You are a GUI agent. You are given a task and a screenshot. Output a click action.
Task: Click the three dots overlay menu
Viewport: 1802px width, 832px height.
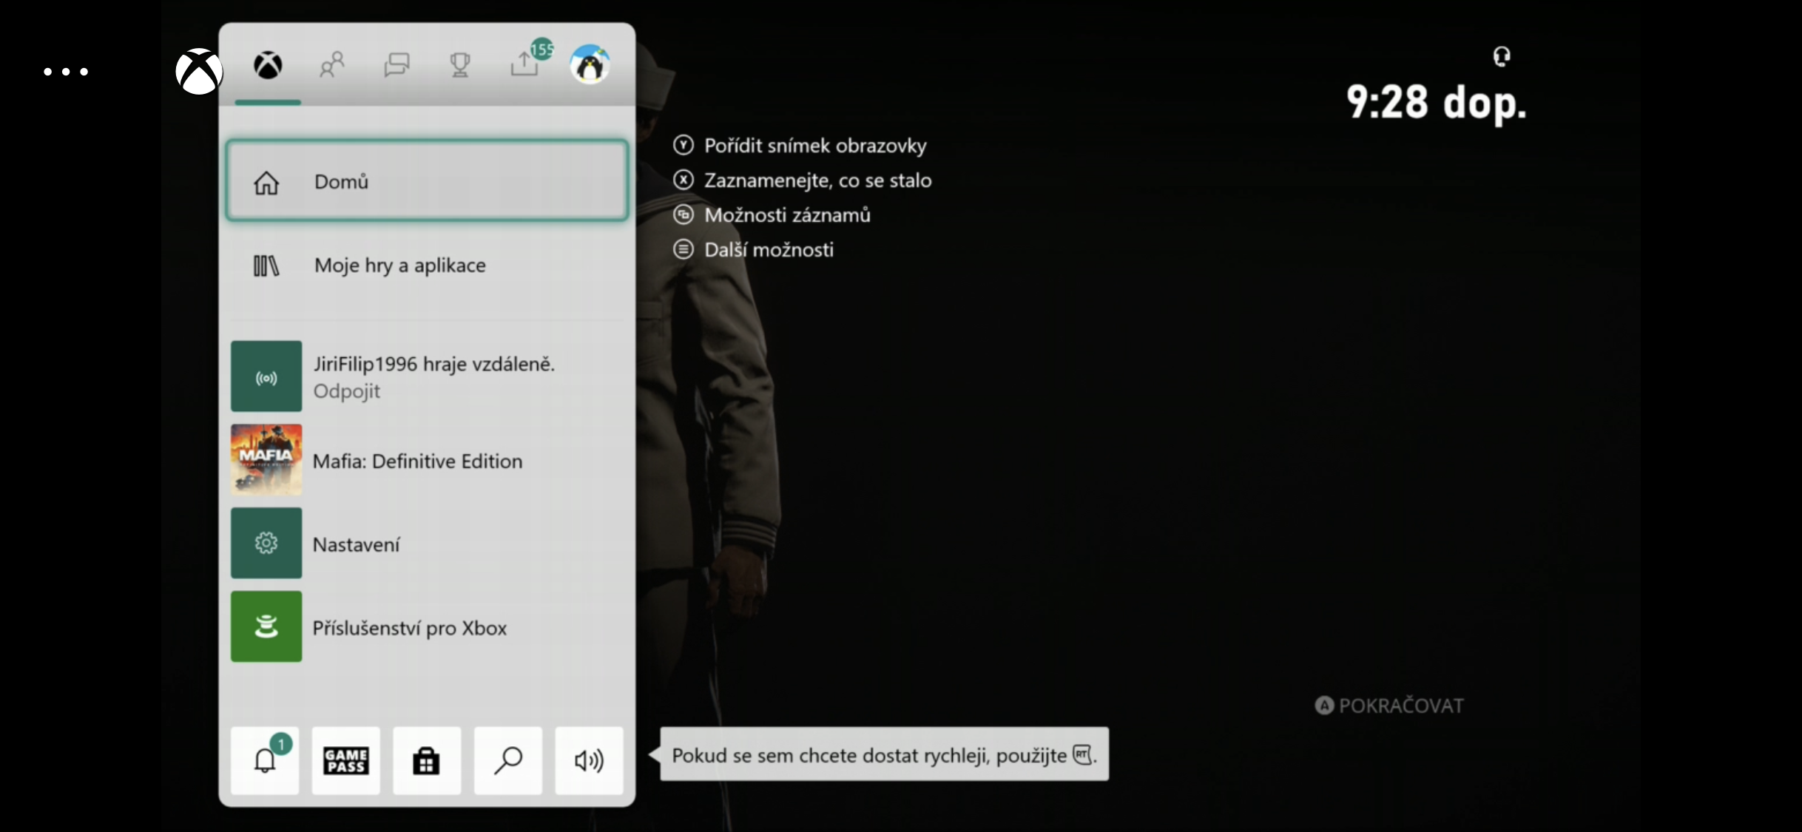(x=66, y=72)
